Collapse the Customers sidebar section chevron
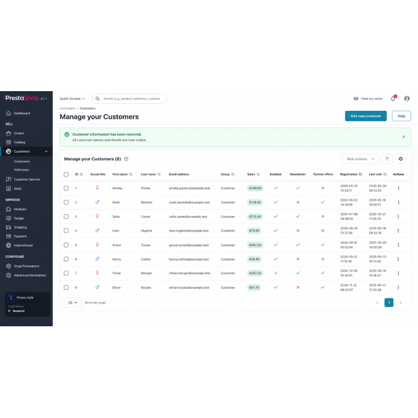This screenshot has height=418, width=418. [x=46, y=152]
